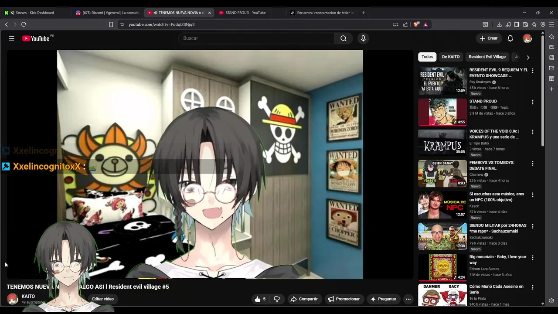Show more filter chips with right arrow
This screenshot has height=314, width=558.
click(x=528, y=57)
